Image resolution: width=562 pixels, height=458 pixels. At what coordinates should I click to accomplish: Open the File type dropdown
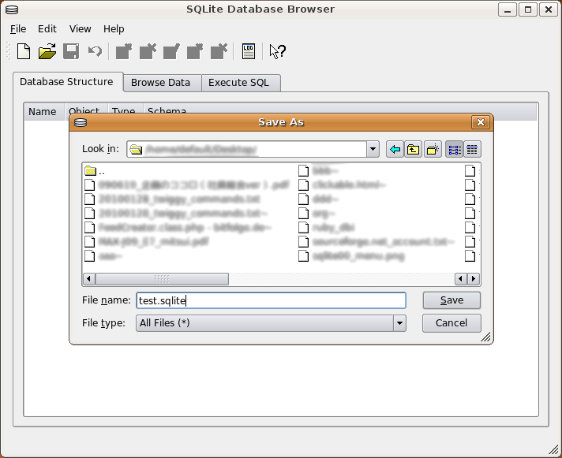point(399,323)
